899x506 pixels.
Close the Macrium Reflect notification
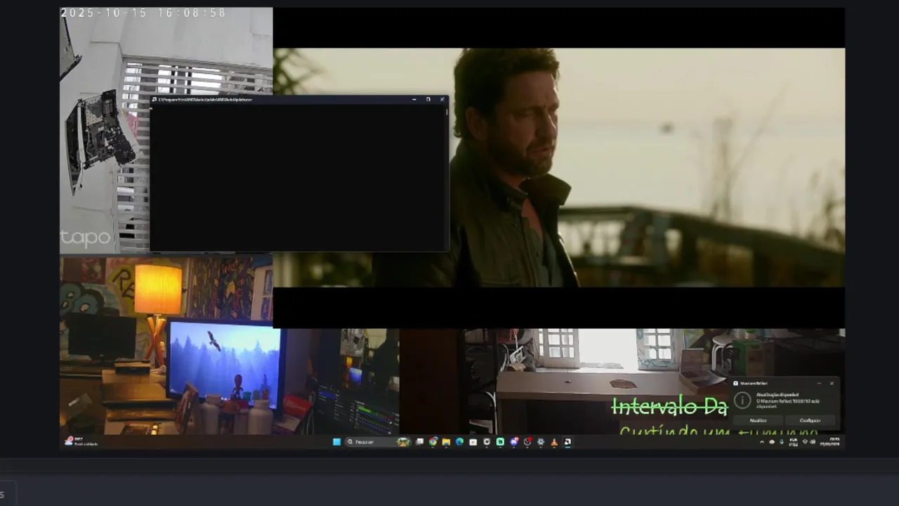pos(832,383)
